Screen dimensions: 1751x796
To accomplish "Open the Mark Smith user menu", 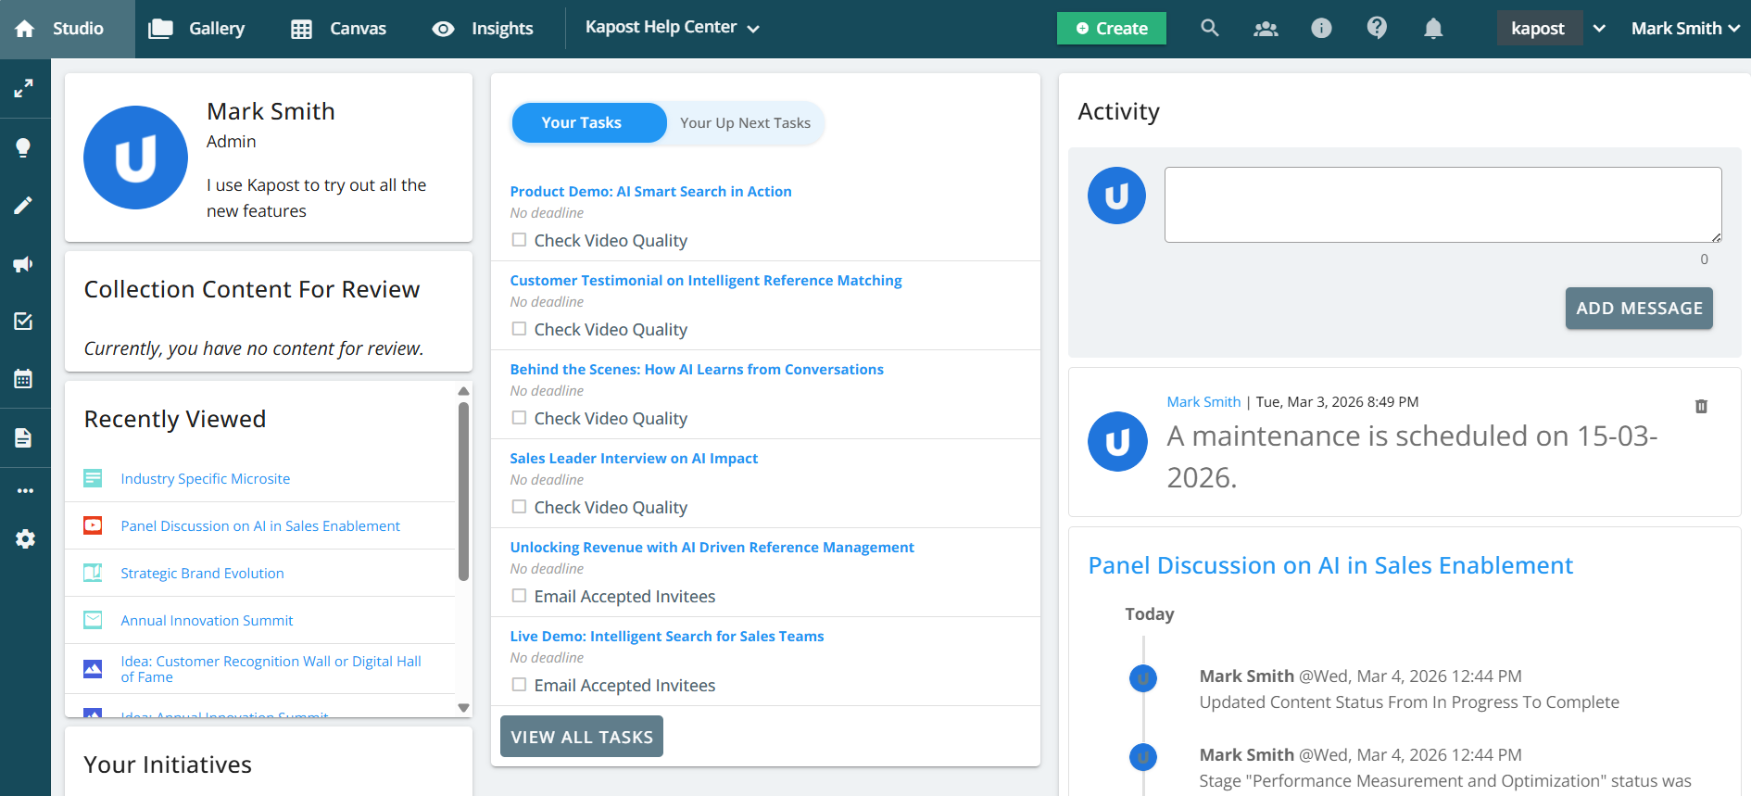I will [x=1684, y=29].
